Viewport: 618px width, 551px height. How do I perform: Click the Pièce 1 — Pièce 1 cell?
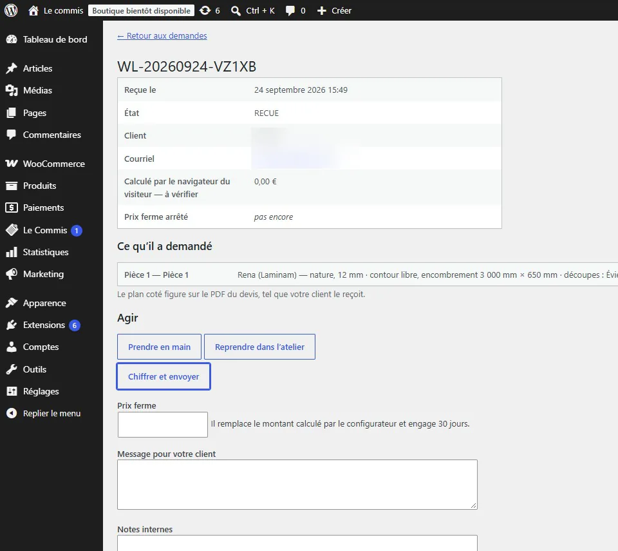coord(156,275)
